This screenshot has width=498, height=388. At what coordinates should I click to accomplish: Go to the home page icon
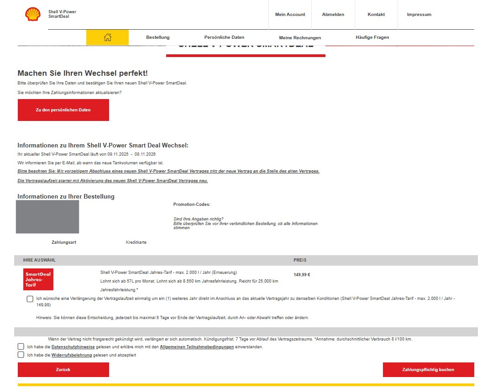coord(107,37)
